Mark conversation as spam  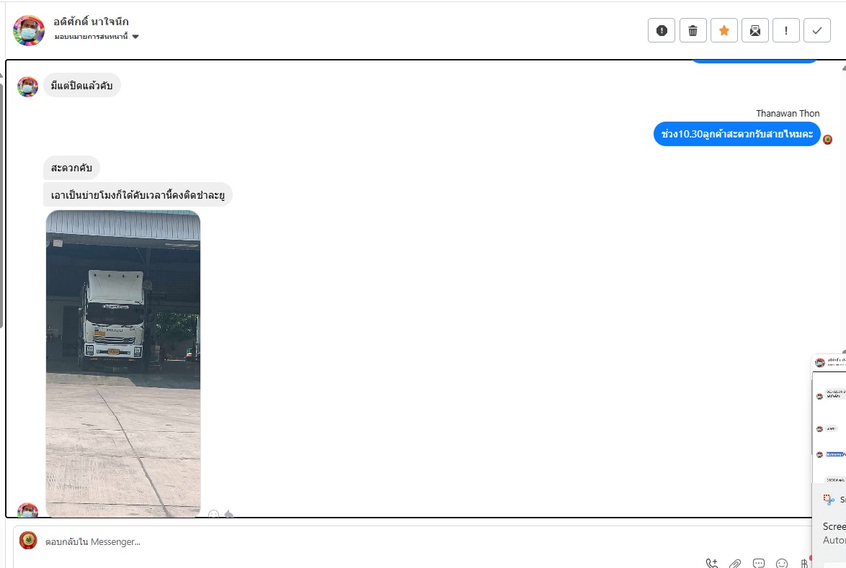662,31
